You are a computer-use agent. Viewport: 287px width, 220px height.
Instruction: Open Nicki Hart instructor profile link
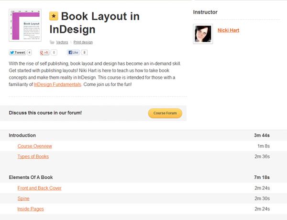coord(228,31)
